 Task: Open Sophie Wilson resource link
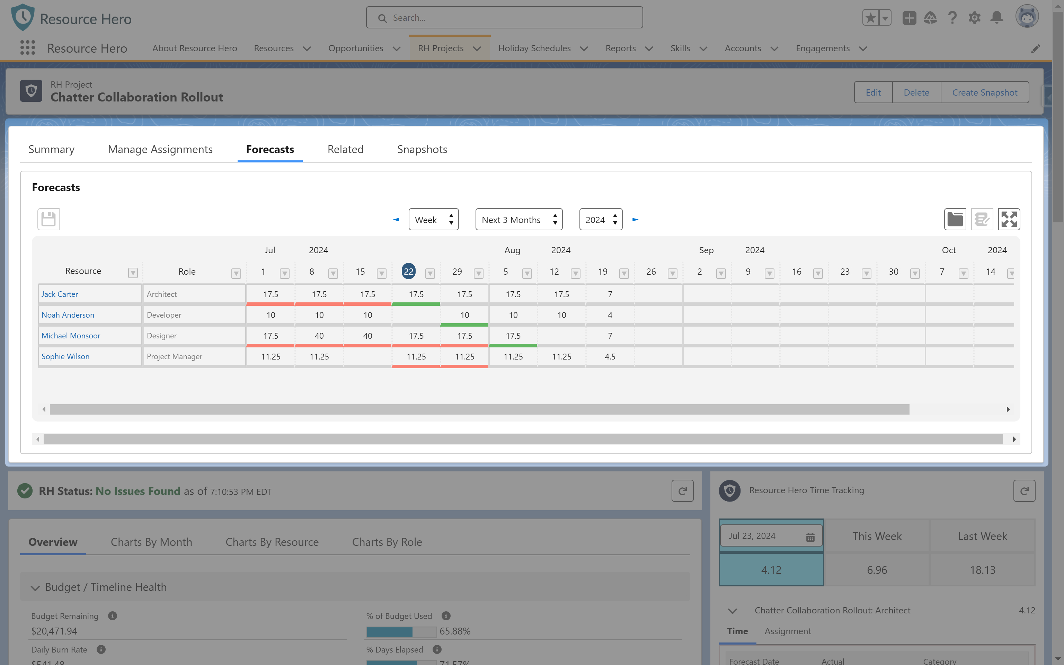pyautogui.click(x=65, y=356)
